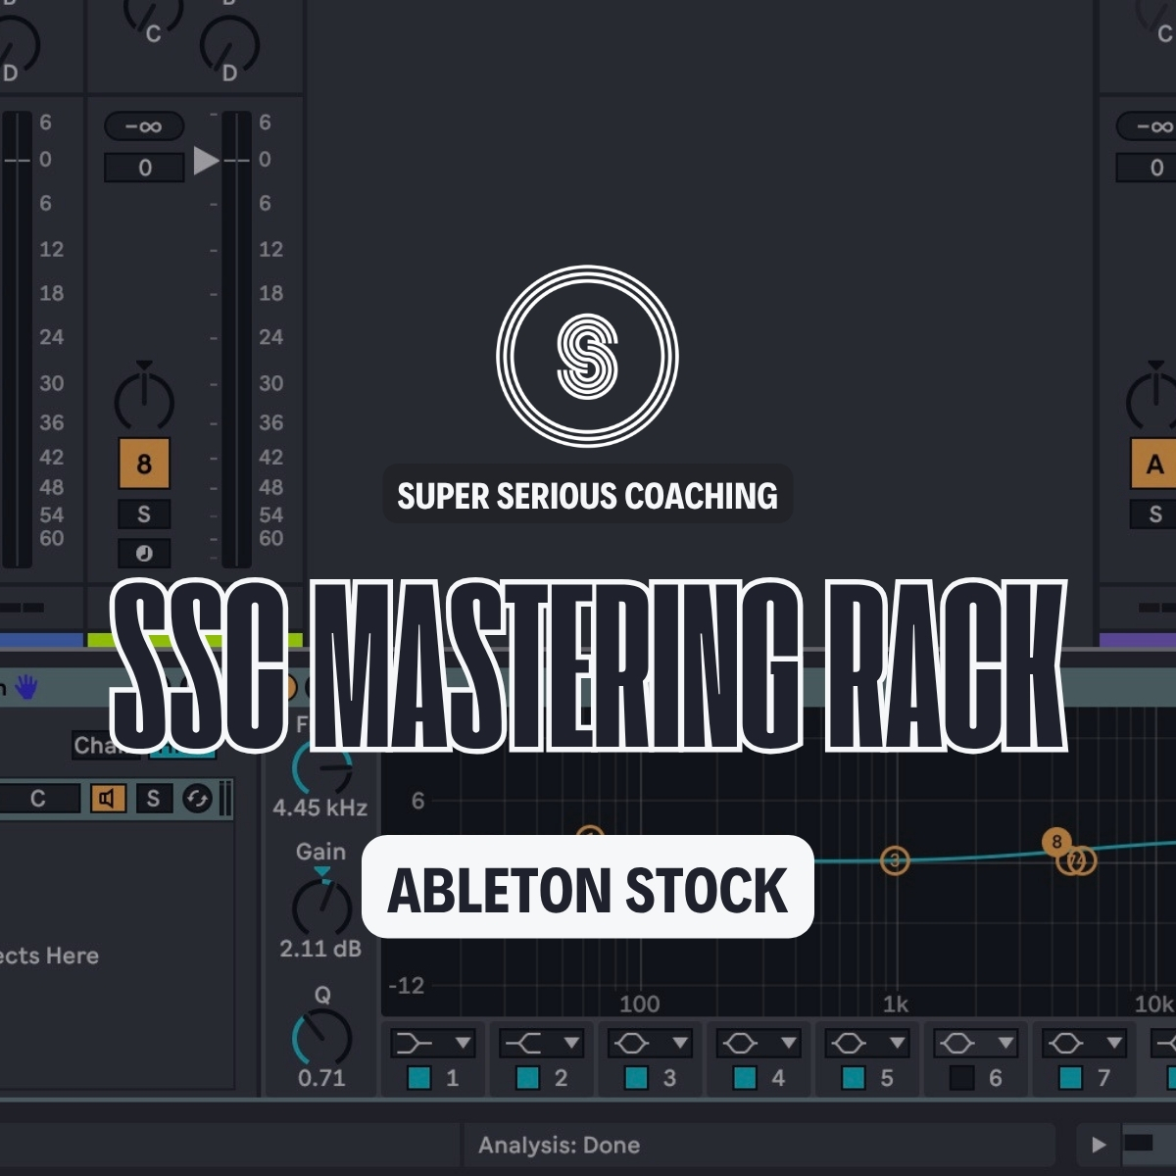Open filter 5 bell mode dropdown
Screen dimensions: 1176x1176
[867, 1043]
